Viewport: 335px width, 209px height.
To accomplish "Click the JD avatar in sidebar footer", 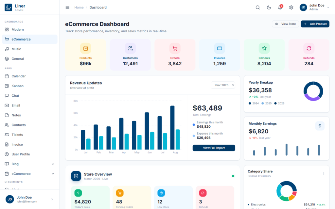I will pos(9,199).
